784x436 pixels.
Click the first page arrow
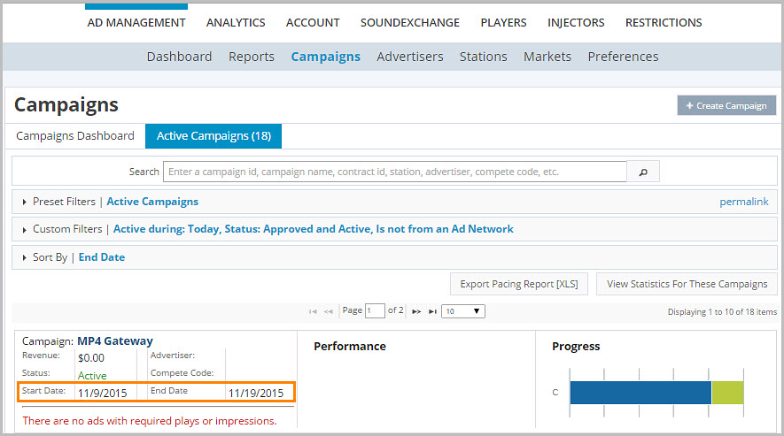point(314,311)
